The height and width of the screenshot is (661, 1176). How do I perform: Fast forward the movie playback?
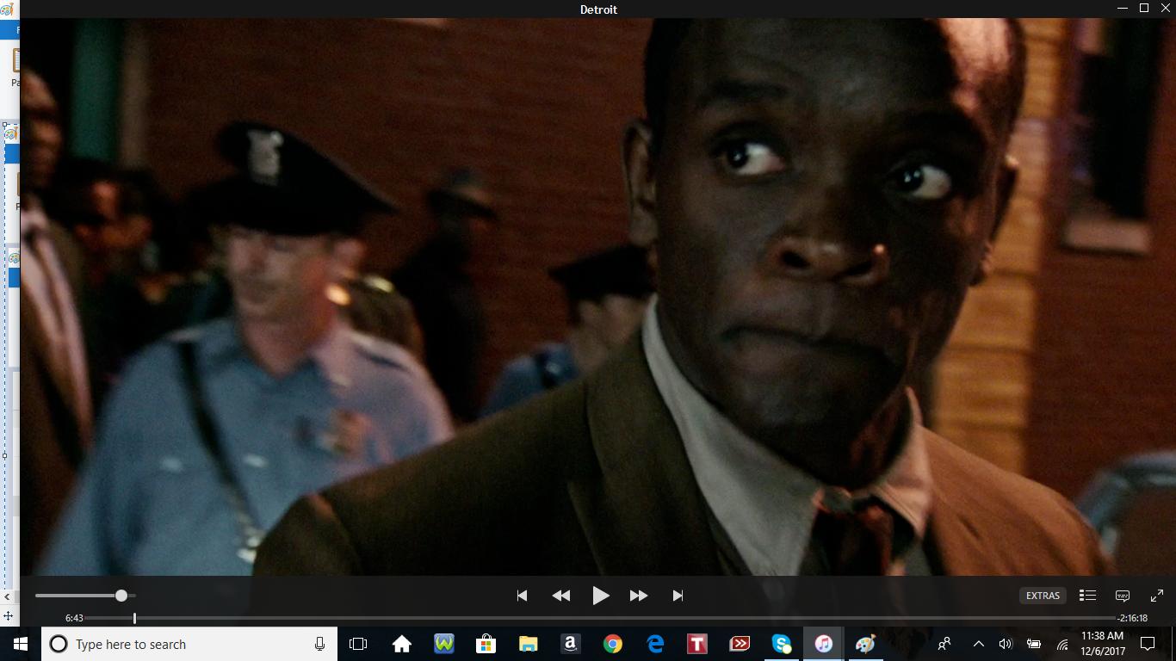pyautogui.click(x=639, y=596)
